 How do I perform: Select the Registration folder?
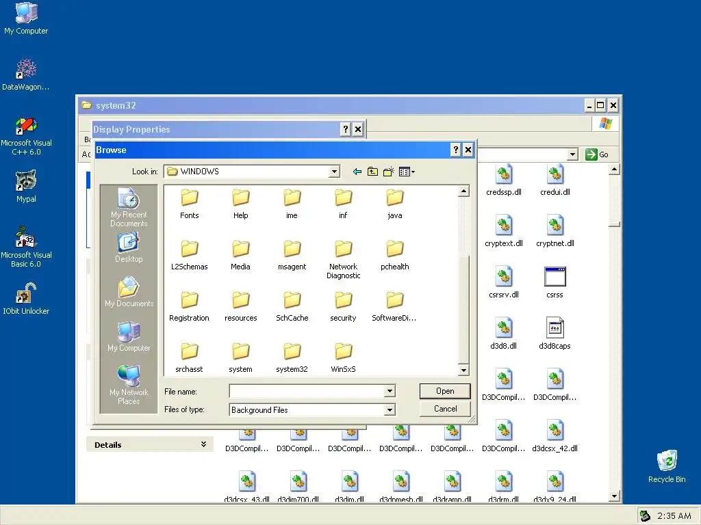point(189,306)
